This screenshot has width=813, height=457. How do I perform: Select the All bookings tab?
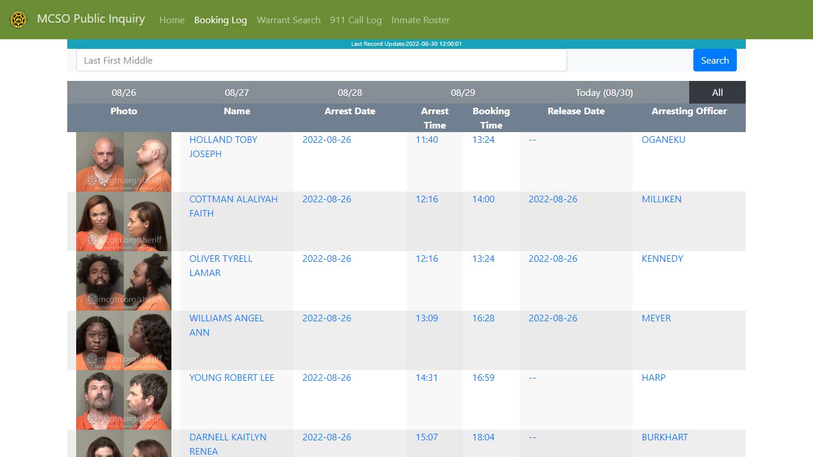pyautogui.click(x=717, y=92)
